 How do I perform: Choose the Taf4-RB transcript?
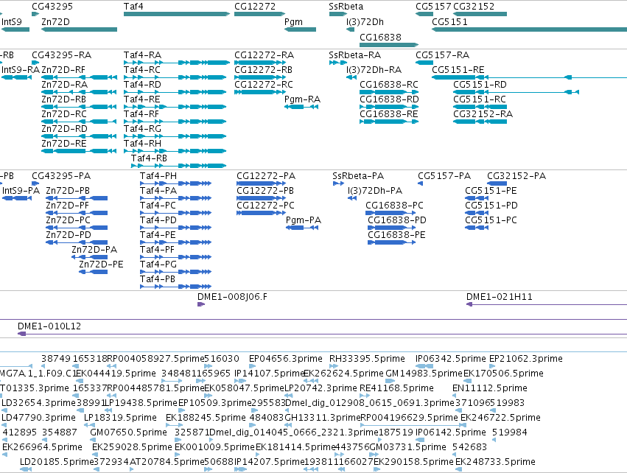(149, 158)
